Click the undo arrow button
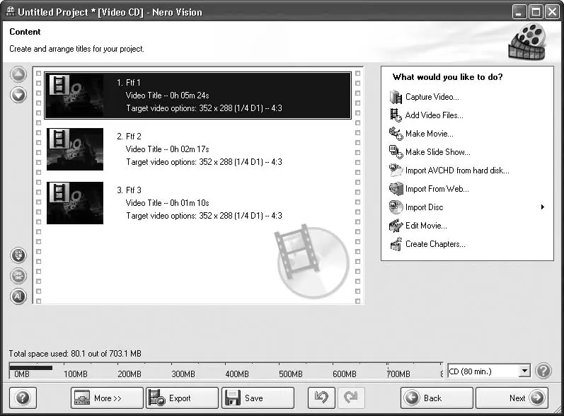Viewport: 564px width, 416px height. [321, 398]
